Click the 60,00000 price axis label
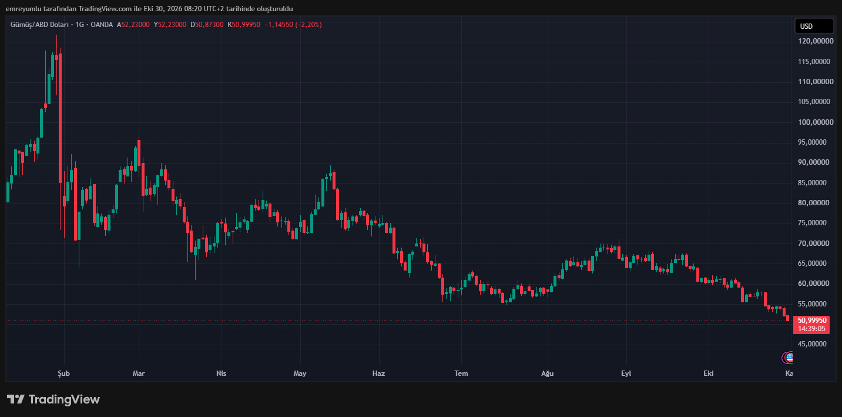Image resolution: width=842 pixels, height=417 pixels. (813, 283)
